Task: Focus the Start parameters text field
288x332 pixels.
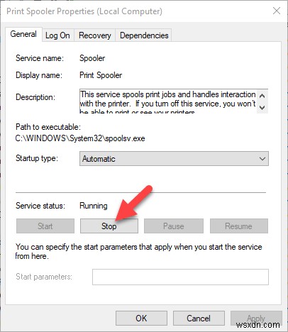Action: pos(180,277)
